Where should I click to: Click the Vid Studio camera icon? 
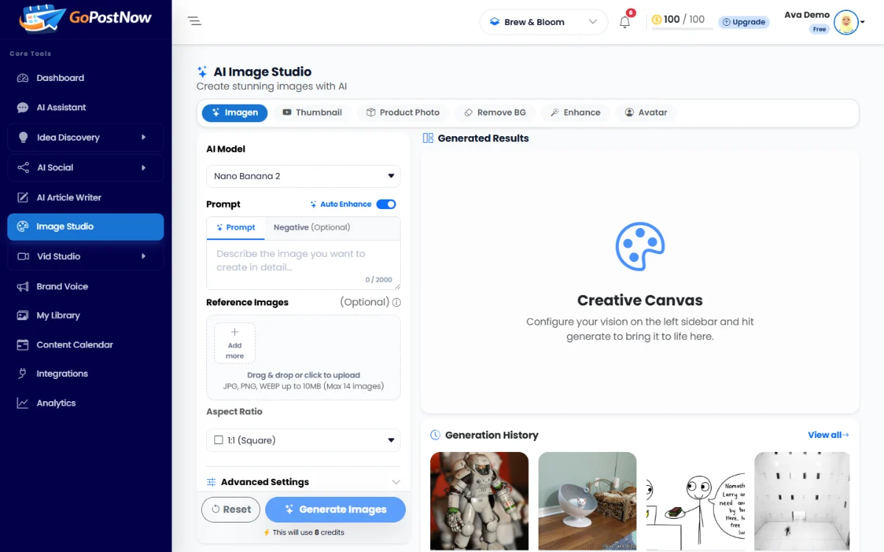(23, 256)
